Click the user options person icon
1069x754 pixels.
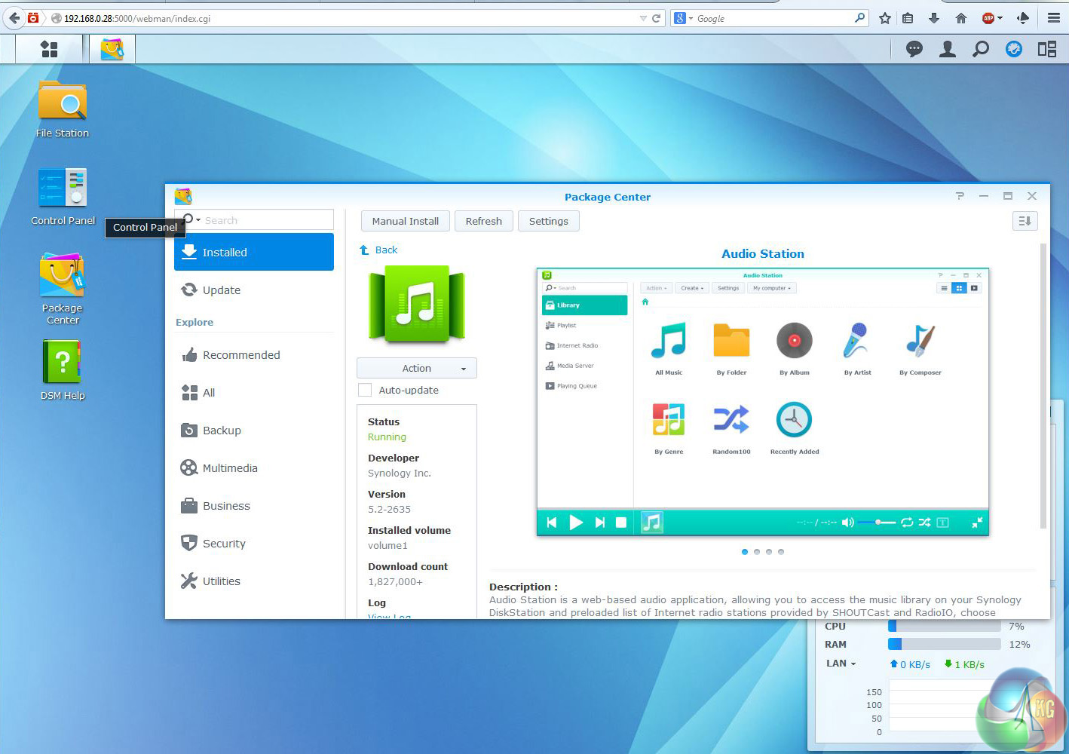(x=948, y=49)
